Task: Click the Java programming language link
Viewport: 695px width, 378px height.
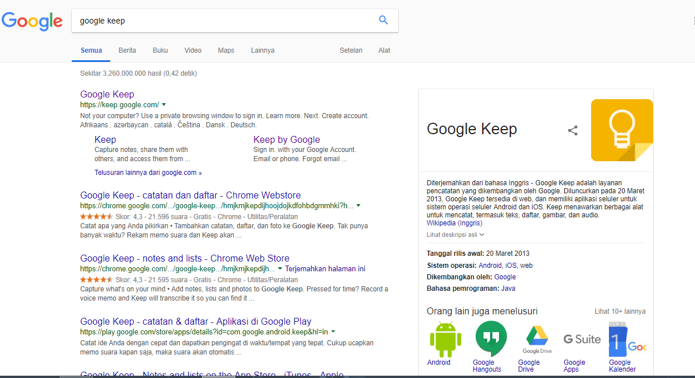Action: [x=508, y=289]
